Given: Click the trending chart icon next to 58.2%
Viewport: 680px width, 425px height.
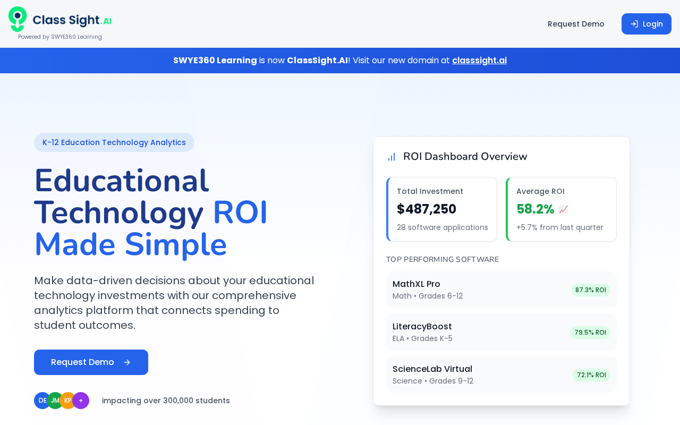Looking at the screenshot, I should point(564,209).
